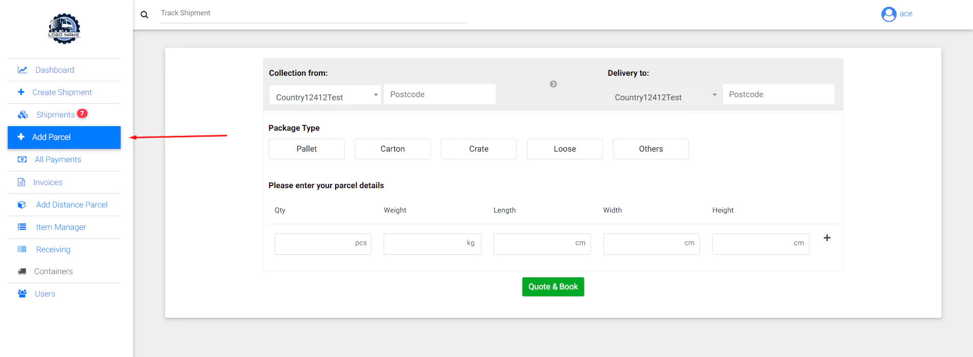Click the search magnifier icon
Viewport: 973px width, 357px height.
click(x=144, y=15)
